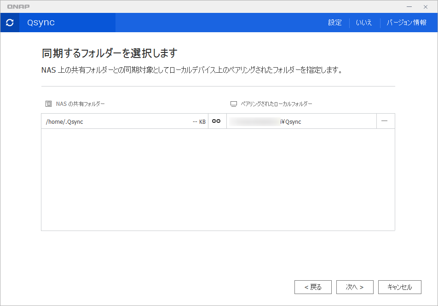Image resolution: width=438 pixels, height=306 pixels.
Task: Click the NAS shared folder header icon
Action: point(48,104)
